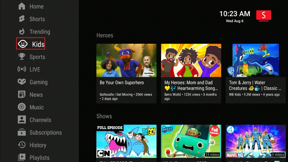Play My Heroes Mom and Dad thumbnail
Viewport: 288px width, 162px height.
tap(191, 60)
